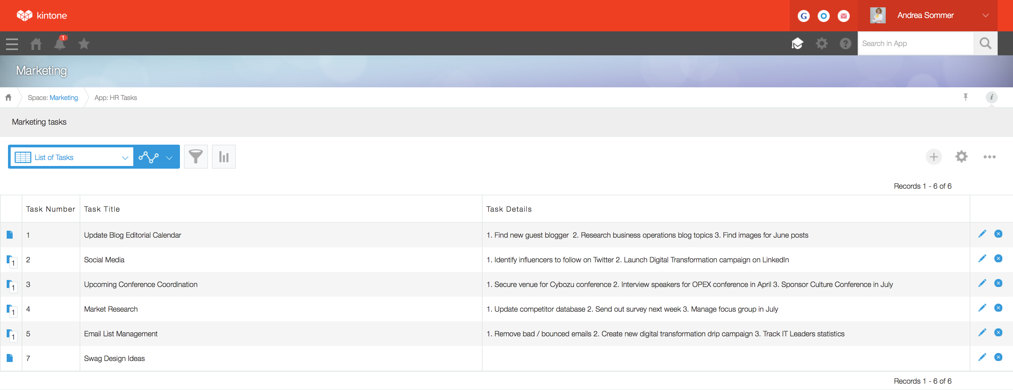
Task: Open the bar chart graph icon
Action: point(223,157)
